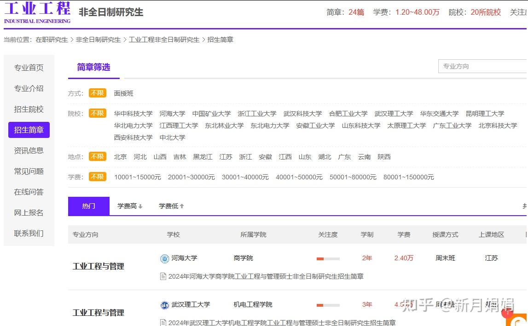Click 武汉理工大学 attention level bar
This screenshot has height=326, width=528.
328,305
